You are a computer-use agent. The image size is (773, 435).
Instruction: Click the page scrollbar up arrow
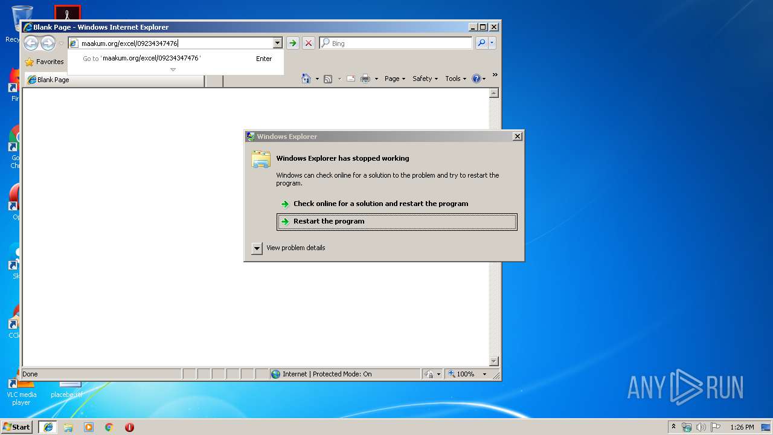tap(494, 93)
